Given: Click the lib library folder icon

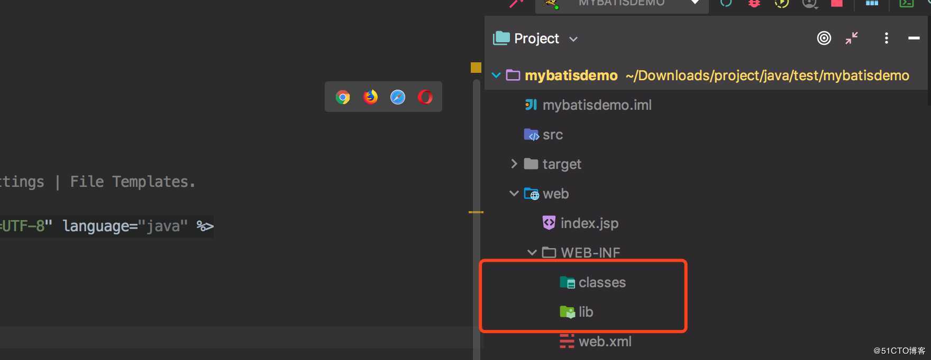Looking at the screenshot, I should coord(567,312).
